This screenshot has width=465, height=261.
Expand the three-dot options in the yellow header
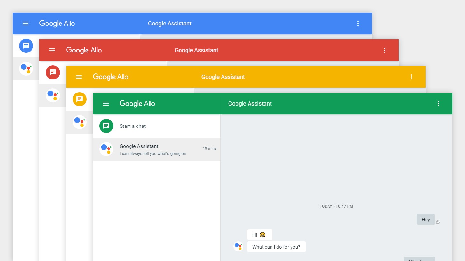[412, 77]
